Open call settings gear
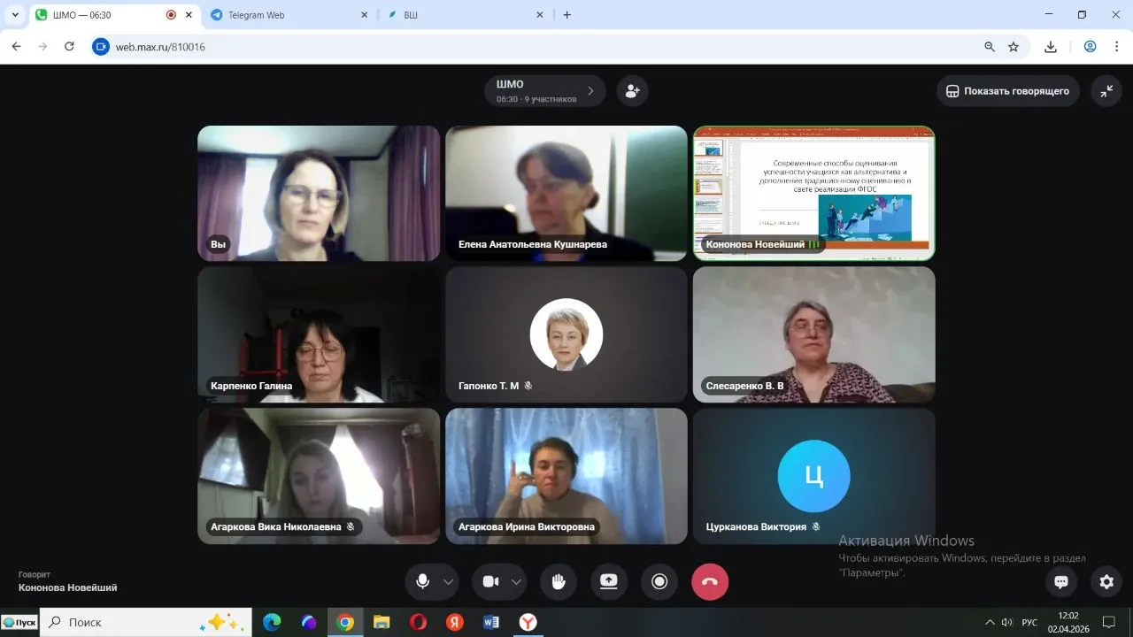 pyautogui.click(x=1106, y=581)
